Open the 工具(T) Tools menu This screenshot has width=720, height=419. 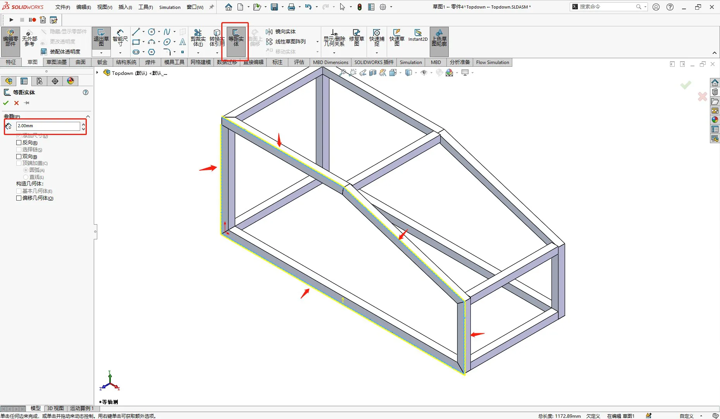click(146, 7)
